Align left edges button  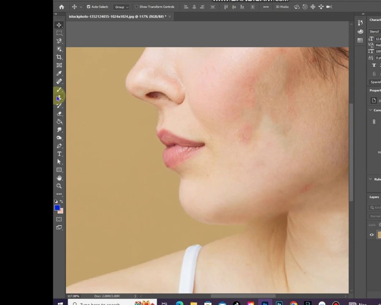click(x=186, y=7)
